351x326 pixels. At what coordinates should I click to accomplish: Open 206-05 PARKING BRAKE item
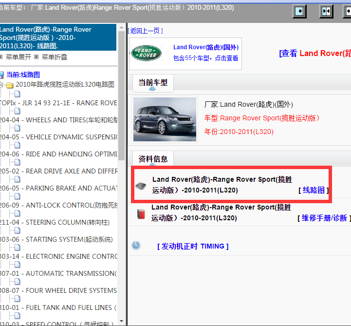tap(58, 188)
